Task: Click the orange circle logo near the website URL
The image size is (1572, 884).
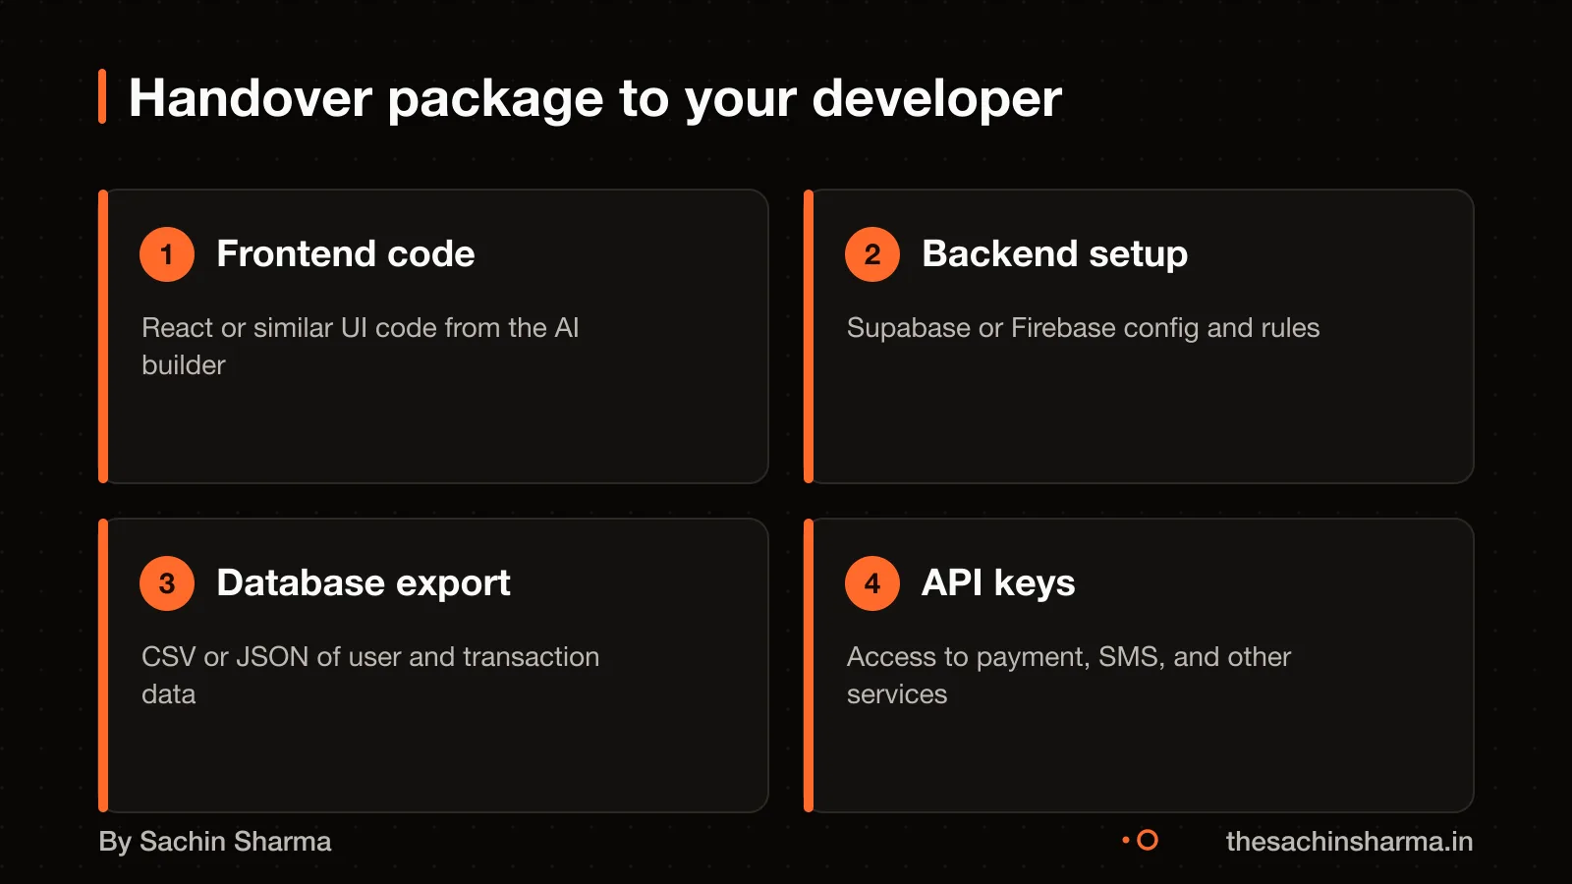Action: [1147, 841]
